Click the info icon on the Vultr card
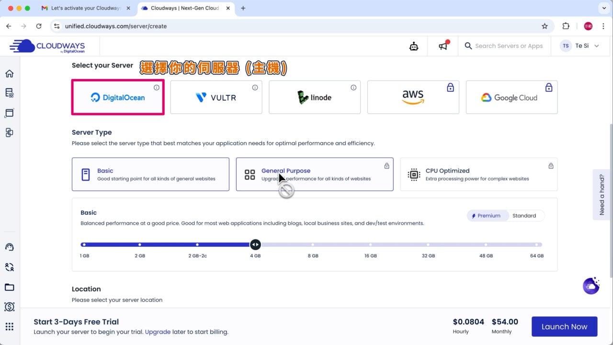 255,88
